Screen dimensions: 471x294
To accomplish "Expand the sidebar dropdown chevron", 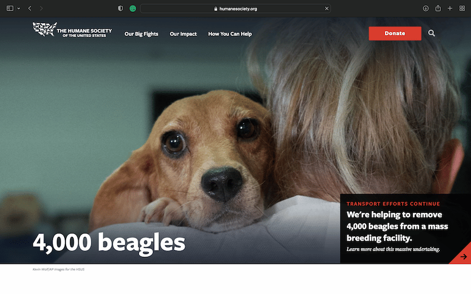I will point(19,8).
